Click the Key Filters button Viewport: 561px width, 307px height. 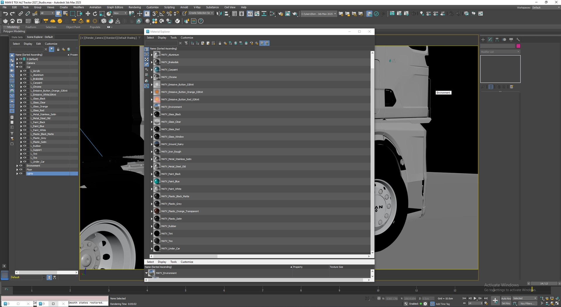527,303
